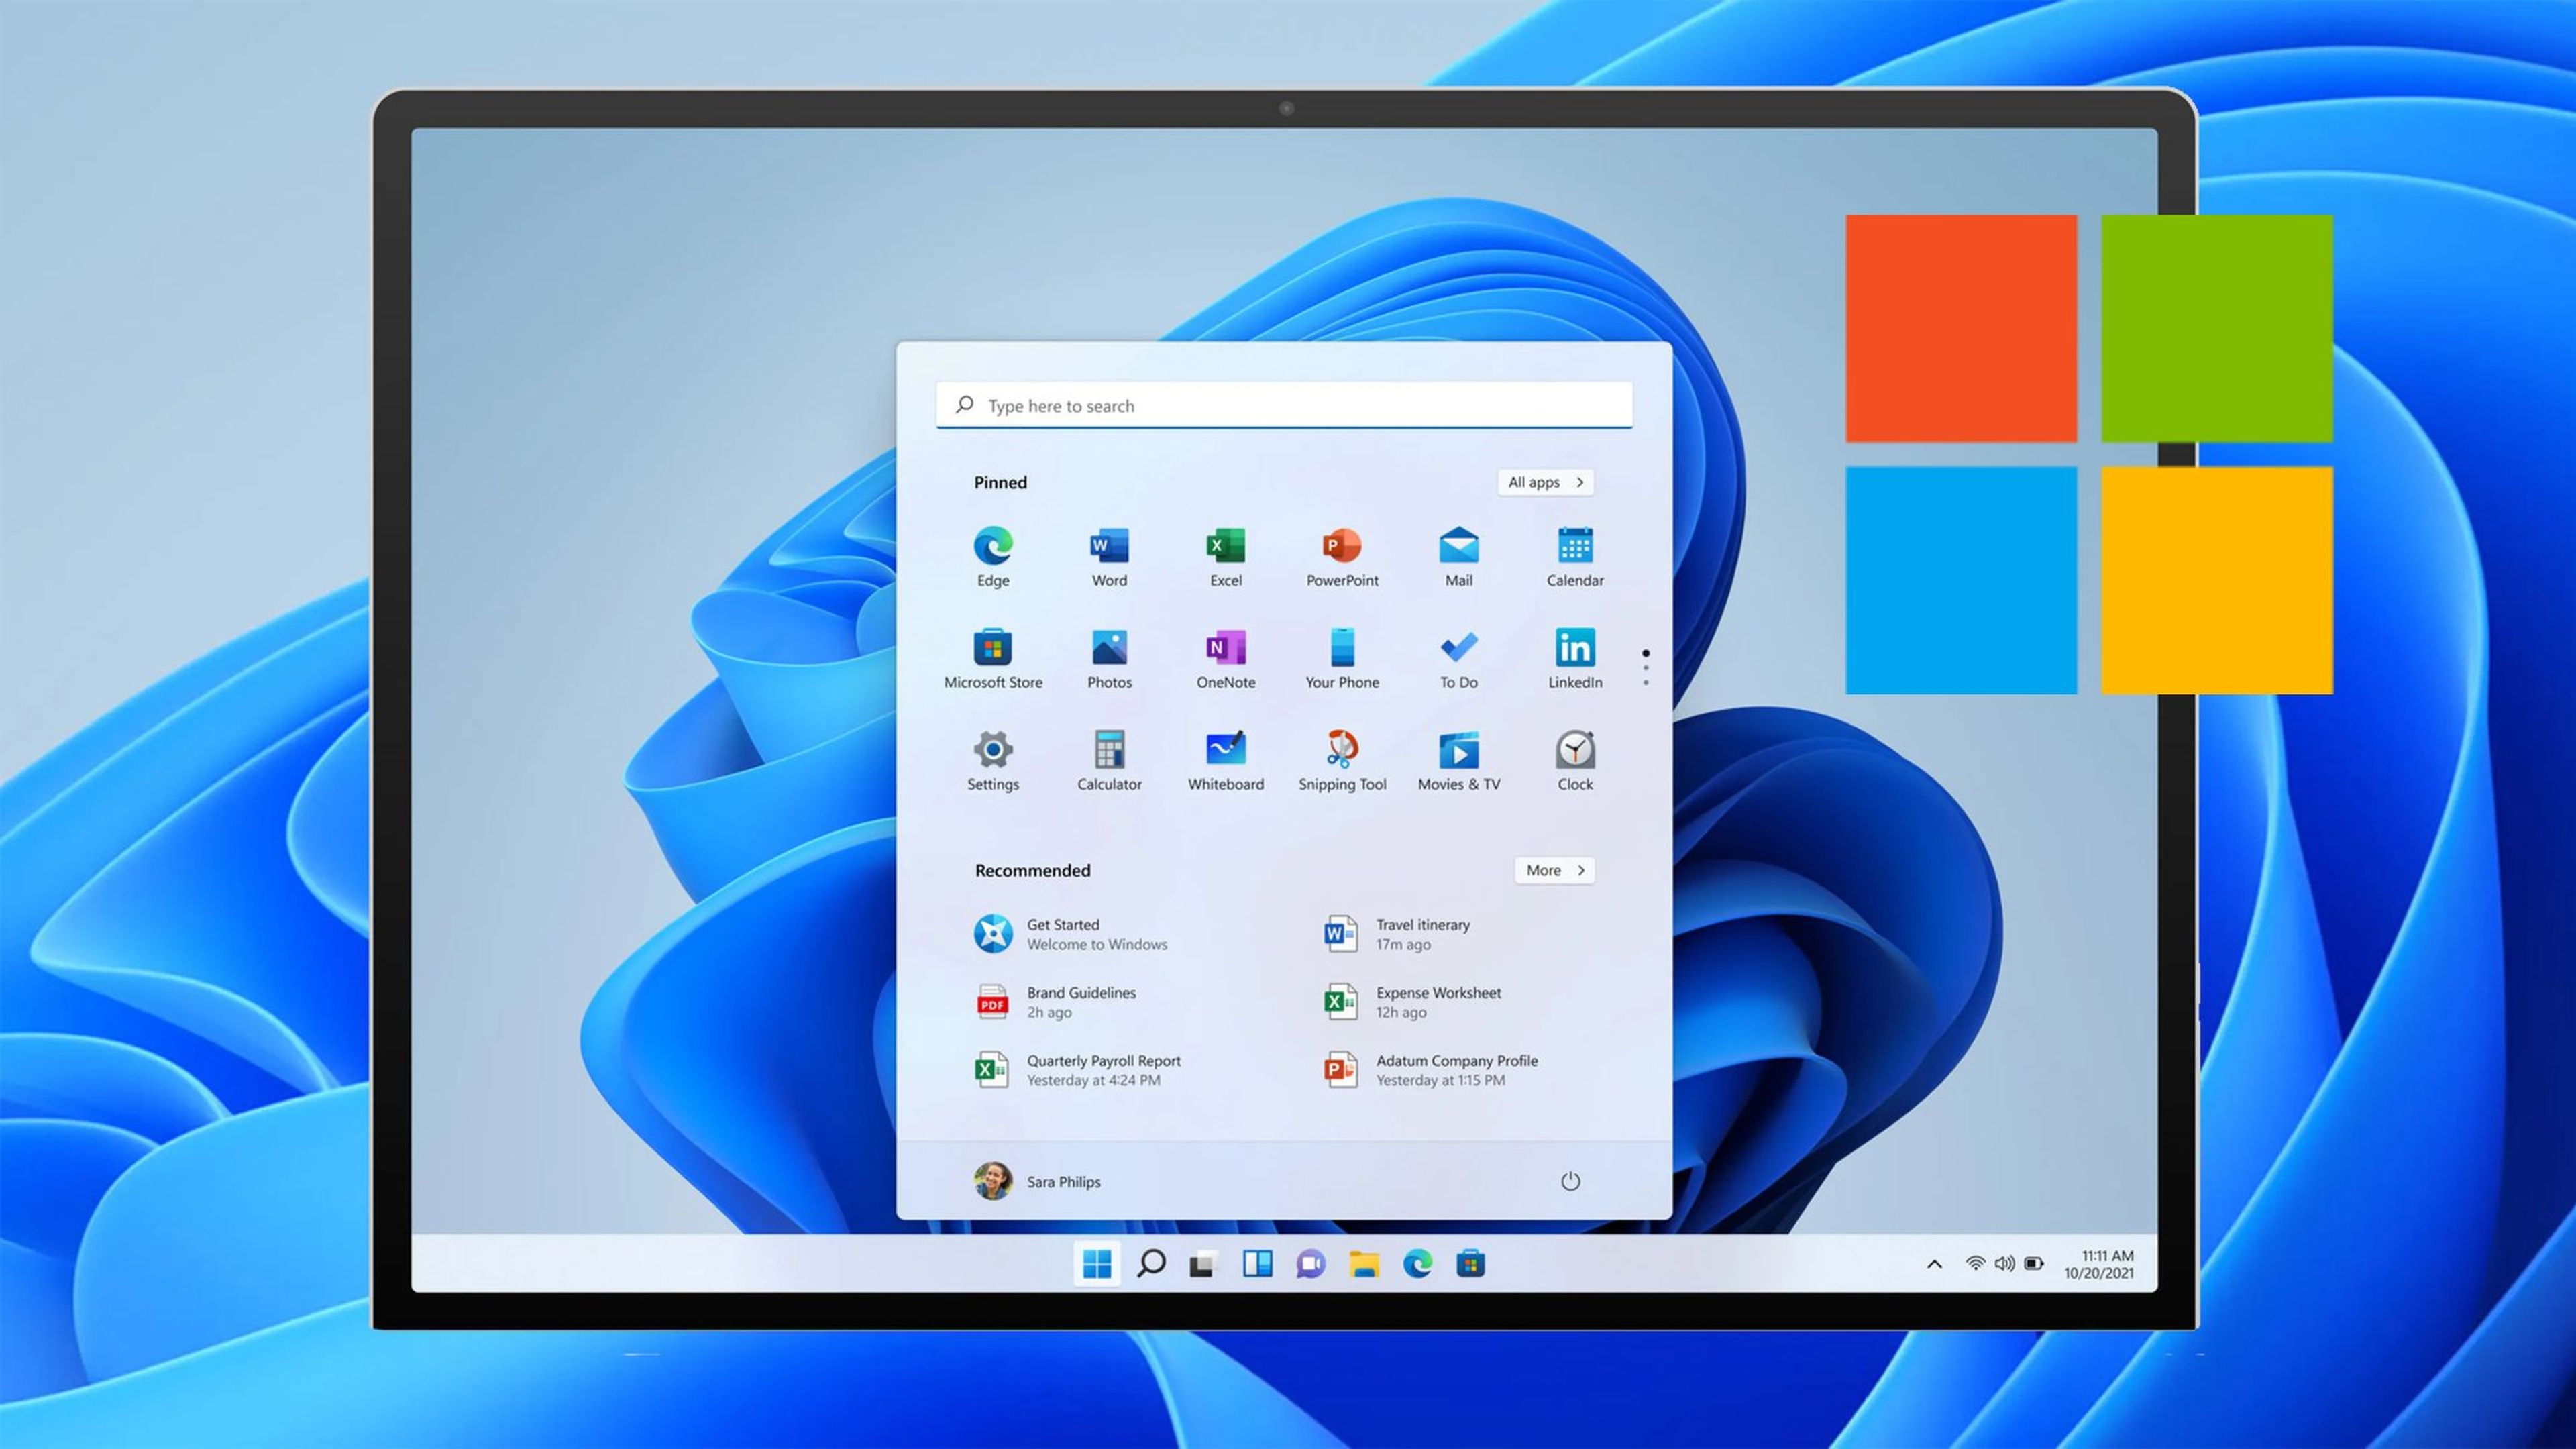The image size is (2576, 1449).
Task: Launch the Photos app
Action: tap(1109, 658)
